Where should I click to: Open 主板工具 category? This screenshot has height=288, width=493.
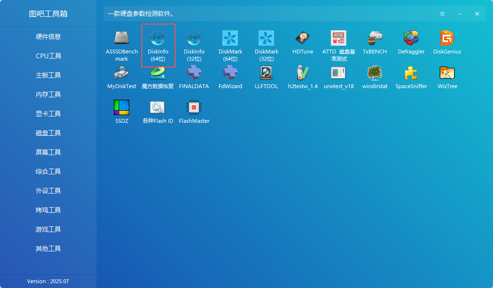coord(48,75)
